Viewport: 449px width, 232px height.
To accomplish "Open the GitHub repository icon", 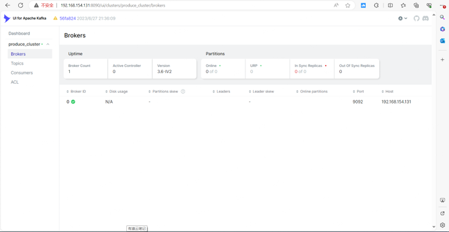I will [x=416, y=18].
